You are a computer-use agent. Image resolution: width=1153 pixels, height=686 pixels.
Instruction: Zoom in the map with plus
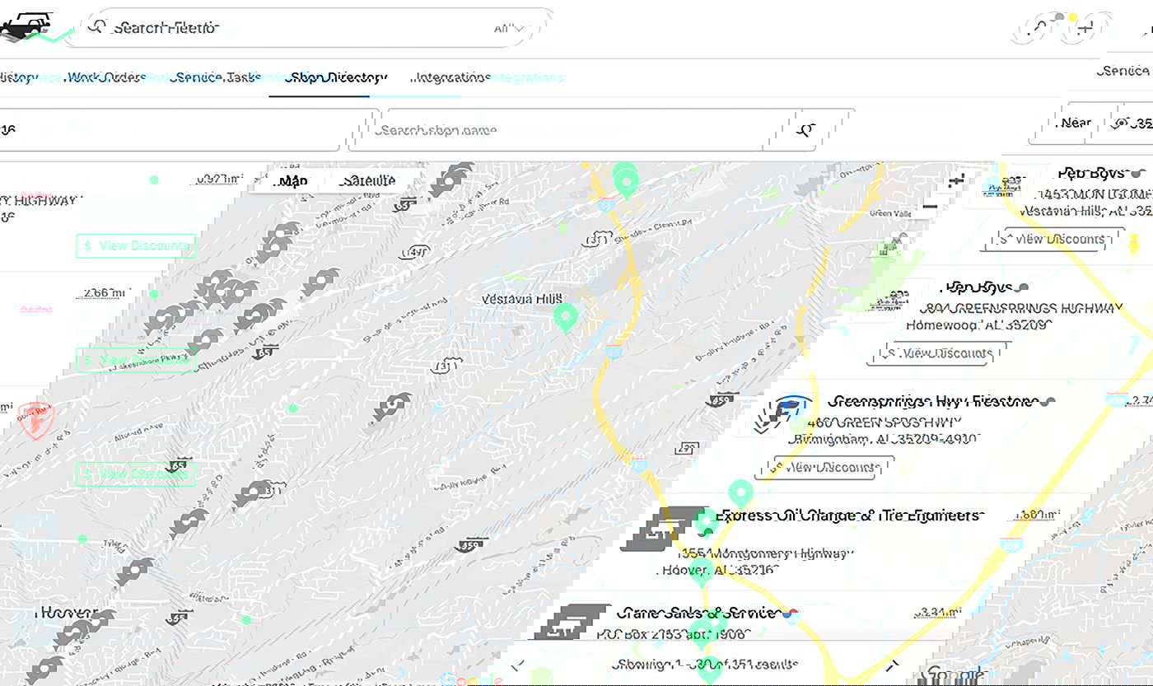pyautogui.click(x=956, y=180)
